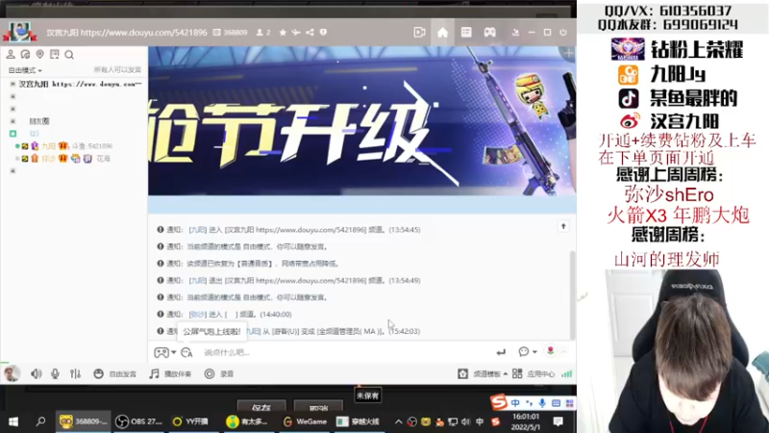Switch to mini mode with the collapse icon
Image resolution: width=769 pixels, height=433 pixels.
click(x=515, y=33)
